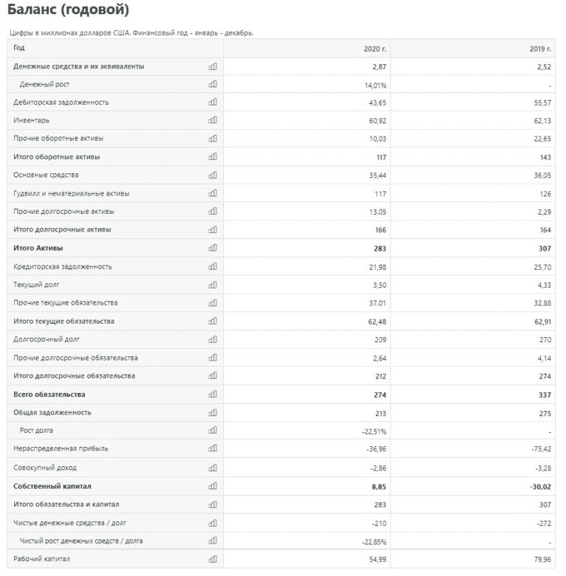The width and height of the screenshot is (566, 576).
Task: Click chart icon beside Собственный капитал
Action: click(213, 486)
